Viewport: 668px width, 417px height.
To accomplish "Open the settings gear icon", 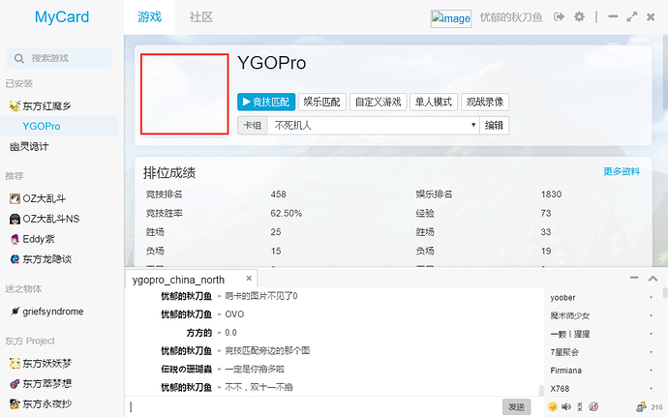I will point(579,17).
